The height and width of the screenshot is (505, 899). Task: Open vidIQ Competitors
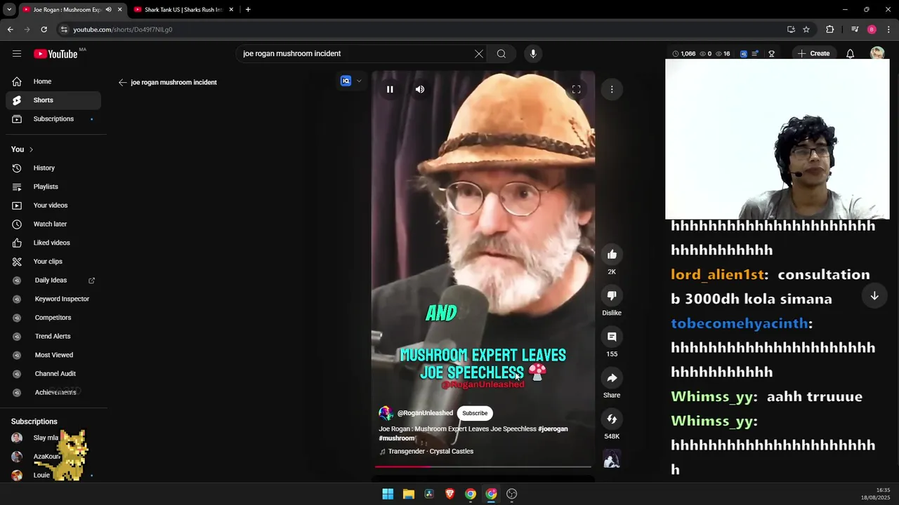[53, 318]
